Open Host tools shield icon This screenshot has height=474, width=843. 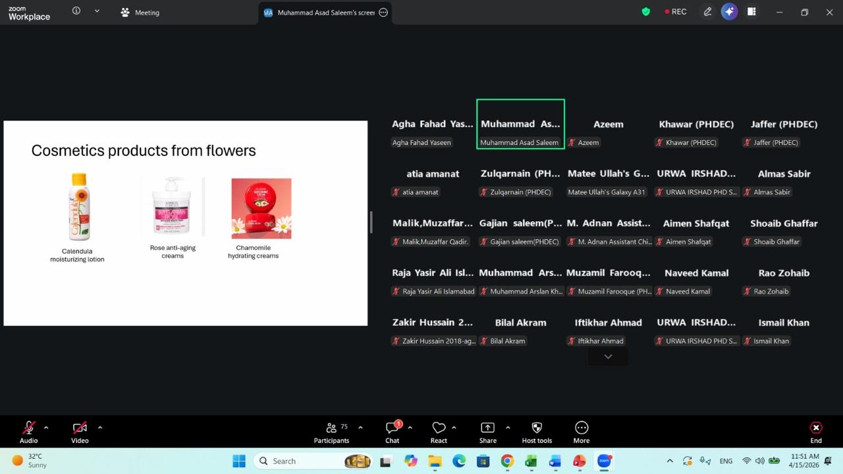pos(537,432)
